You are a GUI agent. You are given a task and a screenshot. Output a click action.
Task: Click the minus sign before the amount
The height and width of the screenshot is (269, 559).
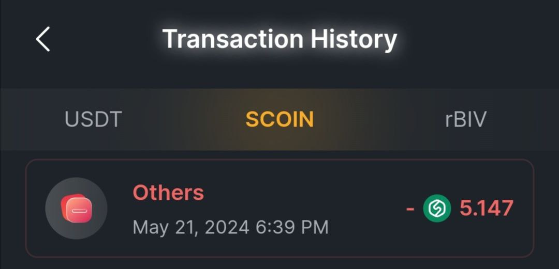410,209
